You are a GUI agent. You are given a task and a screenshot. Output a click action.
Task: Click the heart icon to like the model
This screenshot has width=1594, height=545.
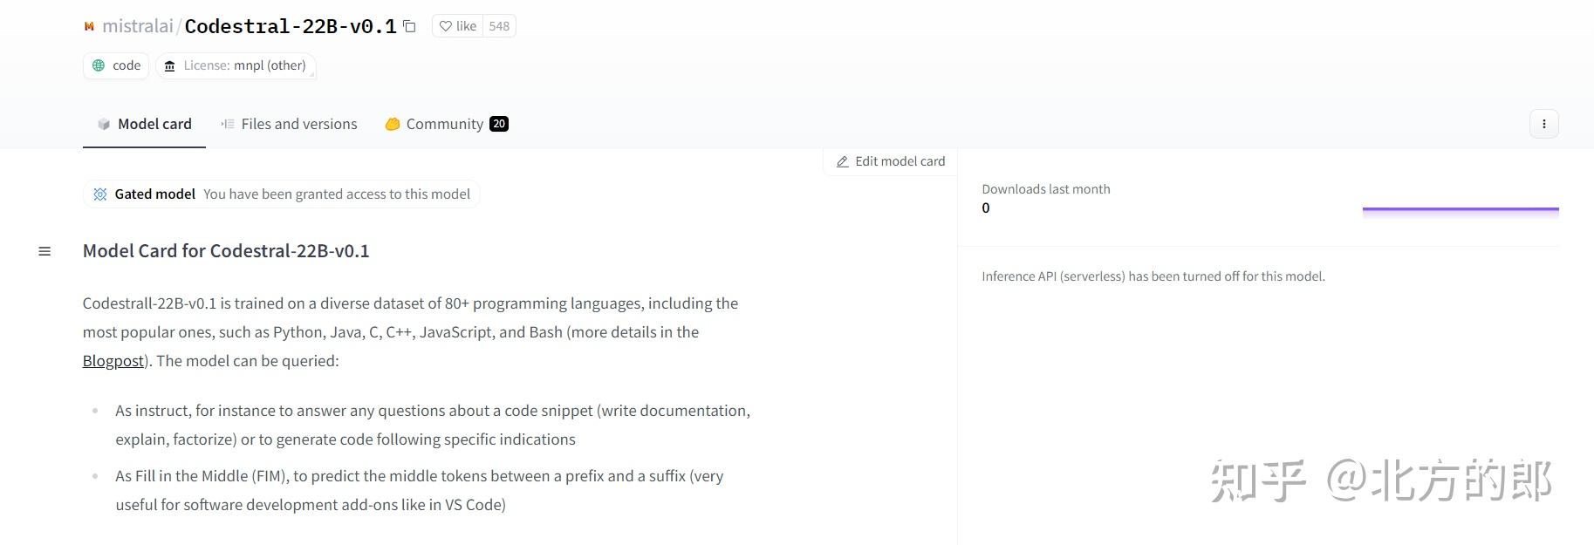445,26
